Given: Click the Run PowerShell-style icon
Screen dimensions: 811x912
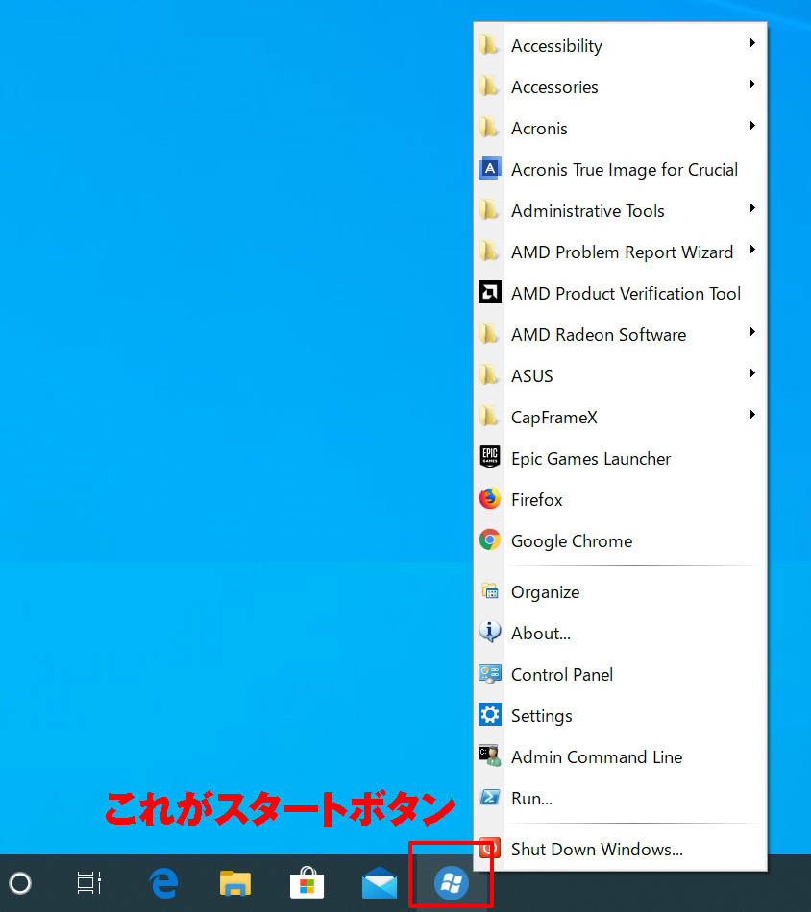Looking at the screenshot, I should click(x=490, y=797).
